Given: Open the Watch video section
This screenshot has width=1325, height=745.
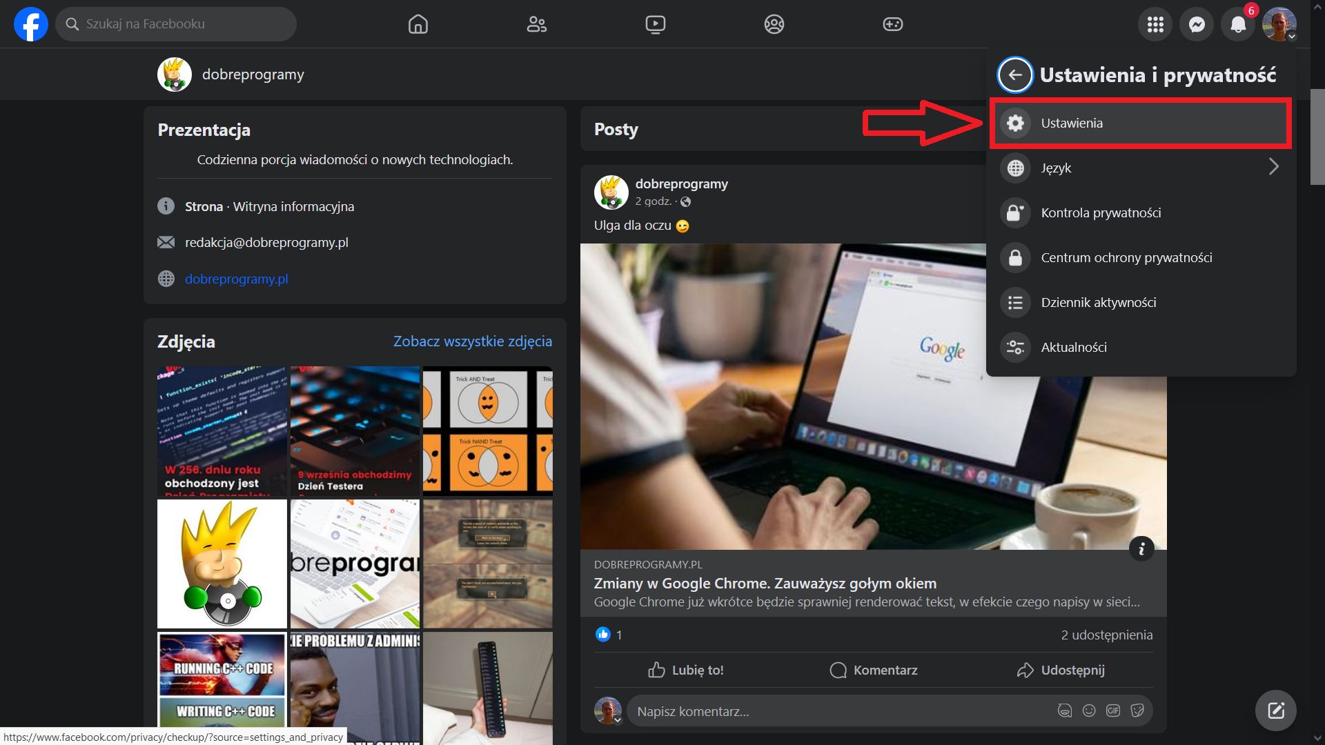Looking at the screenshot, I should pyautogui.click(x=656, y=23).
